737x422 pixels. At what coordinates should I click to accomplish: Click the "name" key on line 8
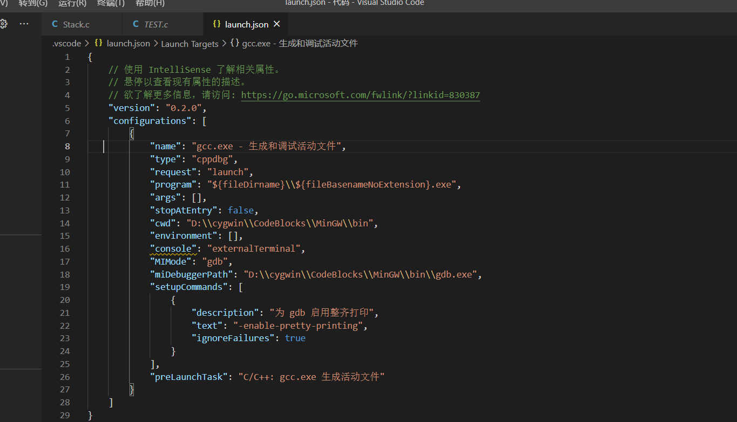click(x=165, y=147)
